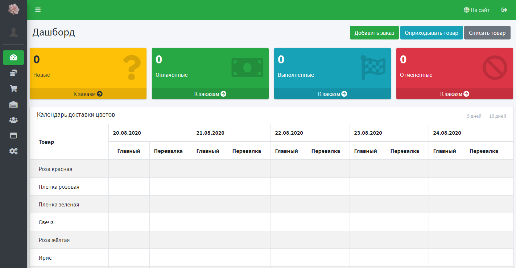Follow К заказам link on Отмененные card
This screenshot has height=268, width=516.
tap(455, 94)
